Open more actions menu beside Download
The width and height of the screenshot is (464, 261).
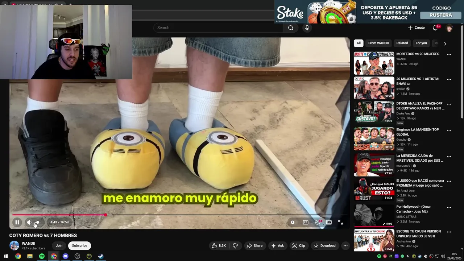pyautogui.click(x=345, y=245)
